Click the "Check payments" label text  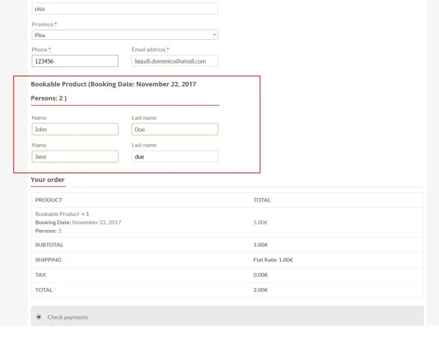[x=67, y=317]
